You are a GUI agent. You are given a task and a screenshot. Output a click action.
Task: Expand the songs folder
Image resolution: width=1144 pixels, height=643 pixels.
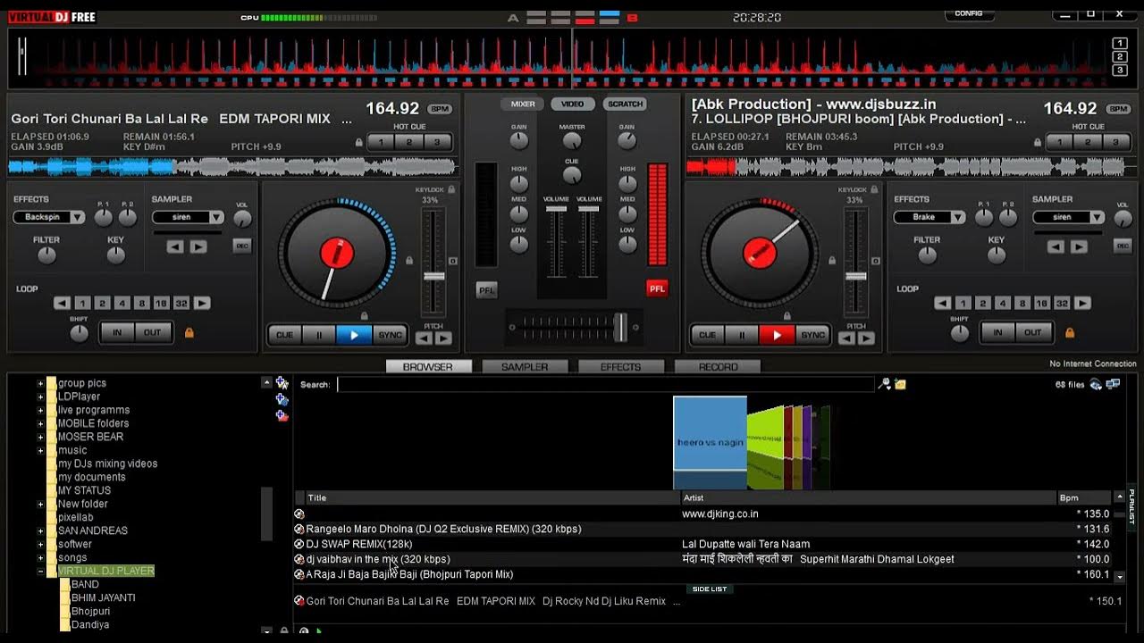pos(40,557)
